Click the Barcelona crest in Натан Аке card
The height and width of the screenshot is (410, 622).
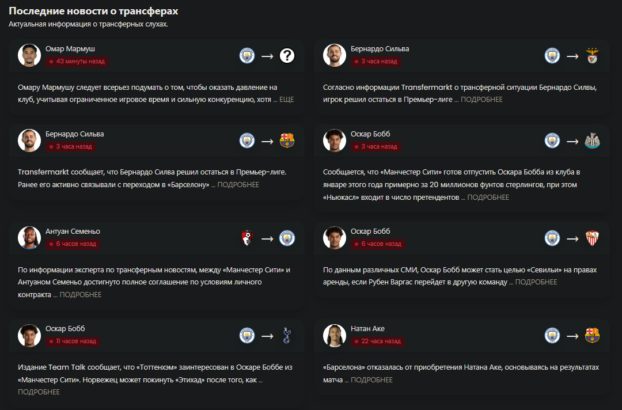pos(592,335)
